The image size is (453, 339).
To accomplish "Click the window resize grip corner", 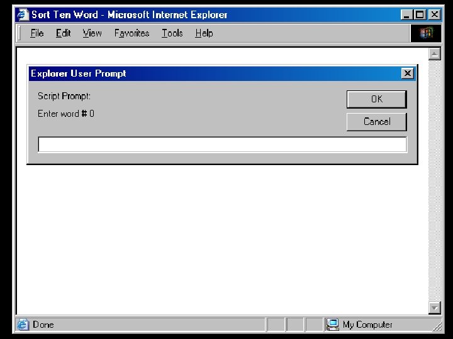I will click(x=437, y=326).
